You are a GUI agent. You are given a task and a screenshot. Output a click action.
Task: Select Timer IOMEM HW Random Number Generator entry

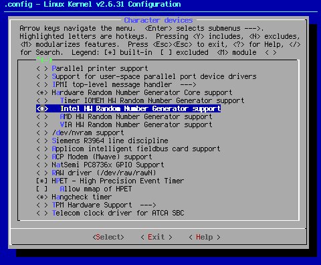pyautogui.click(x=152, y=100)
